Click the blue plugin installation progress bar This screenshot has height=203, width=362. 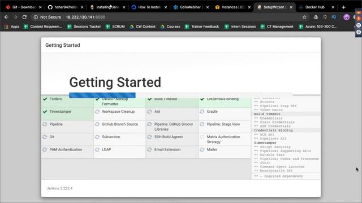pos(102,95)
